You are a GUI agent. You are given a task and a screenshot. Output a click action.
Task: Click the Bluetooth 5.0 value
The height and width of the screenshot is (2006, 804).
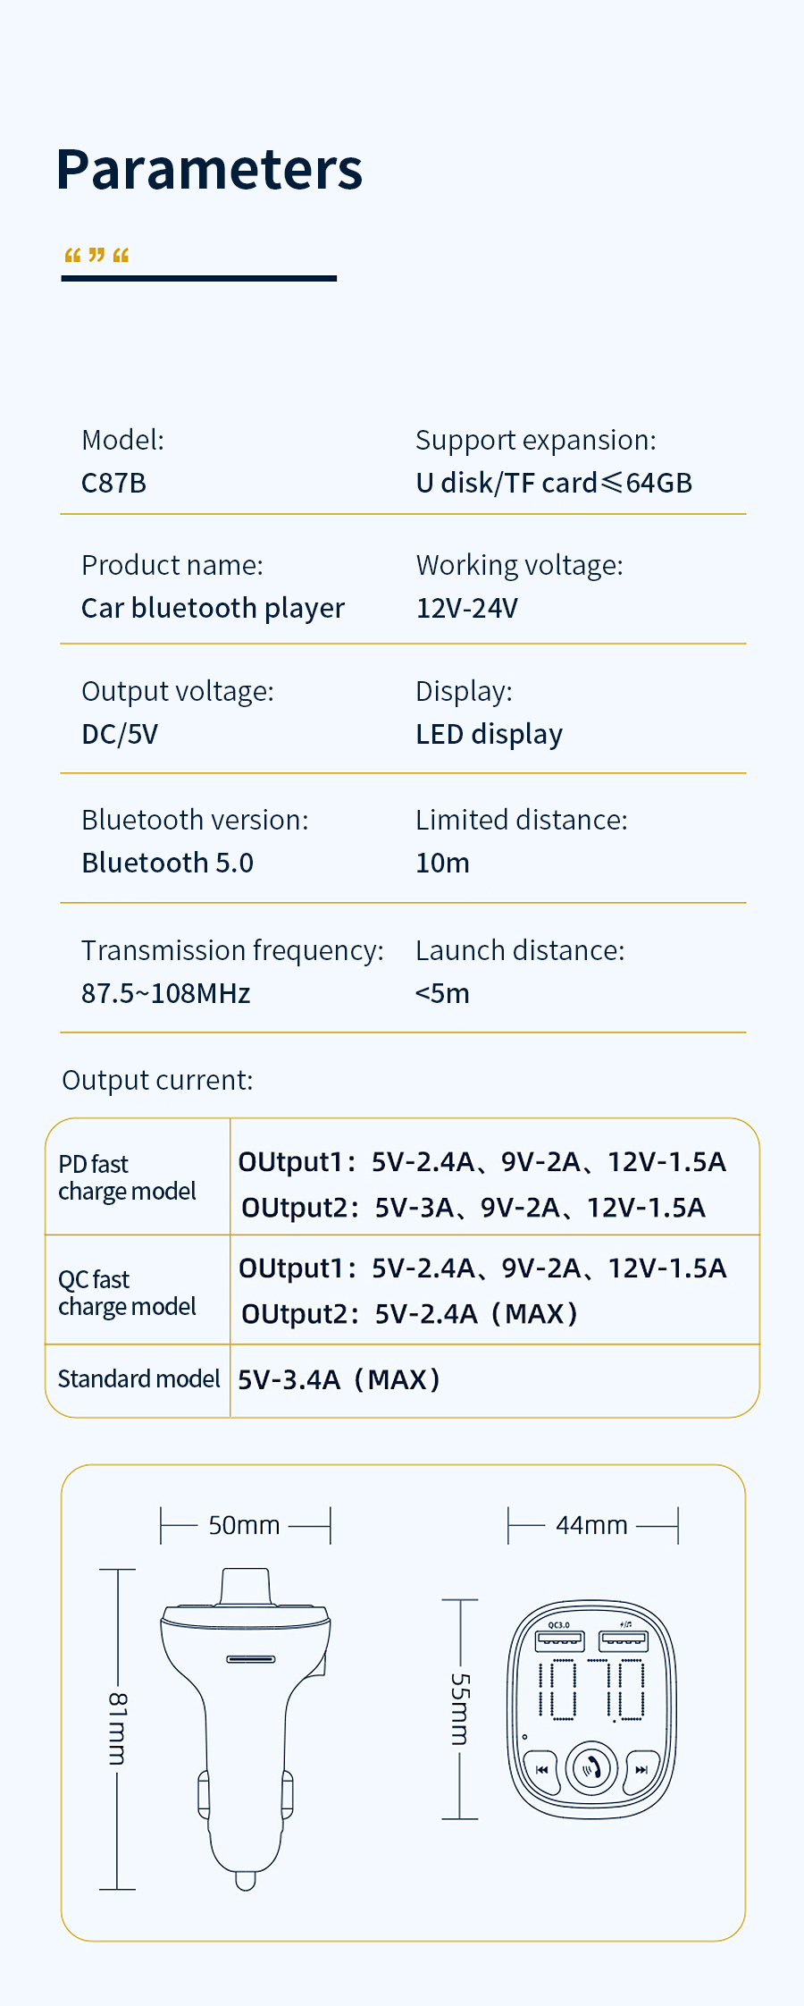[x=168, y=863]
